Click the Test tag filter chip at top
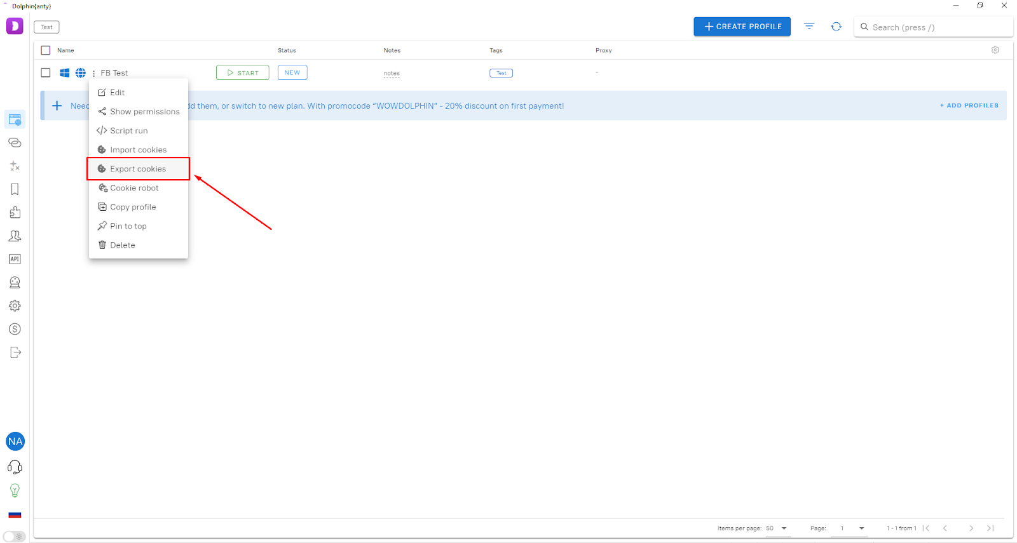Screen dimensions: 1017x543 (46, 27)
